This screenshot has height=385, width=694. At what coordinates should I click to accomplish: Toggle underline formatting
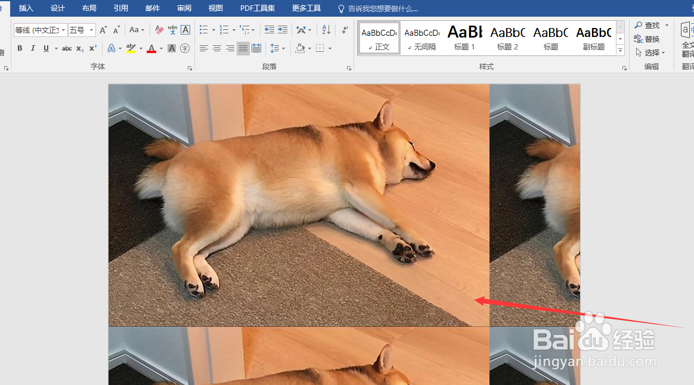pos(46,48)
